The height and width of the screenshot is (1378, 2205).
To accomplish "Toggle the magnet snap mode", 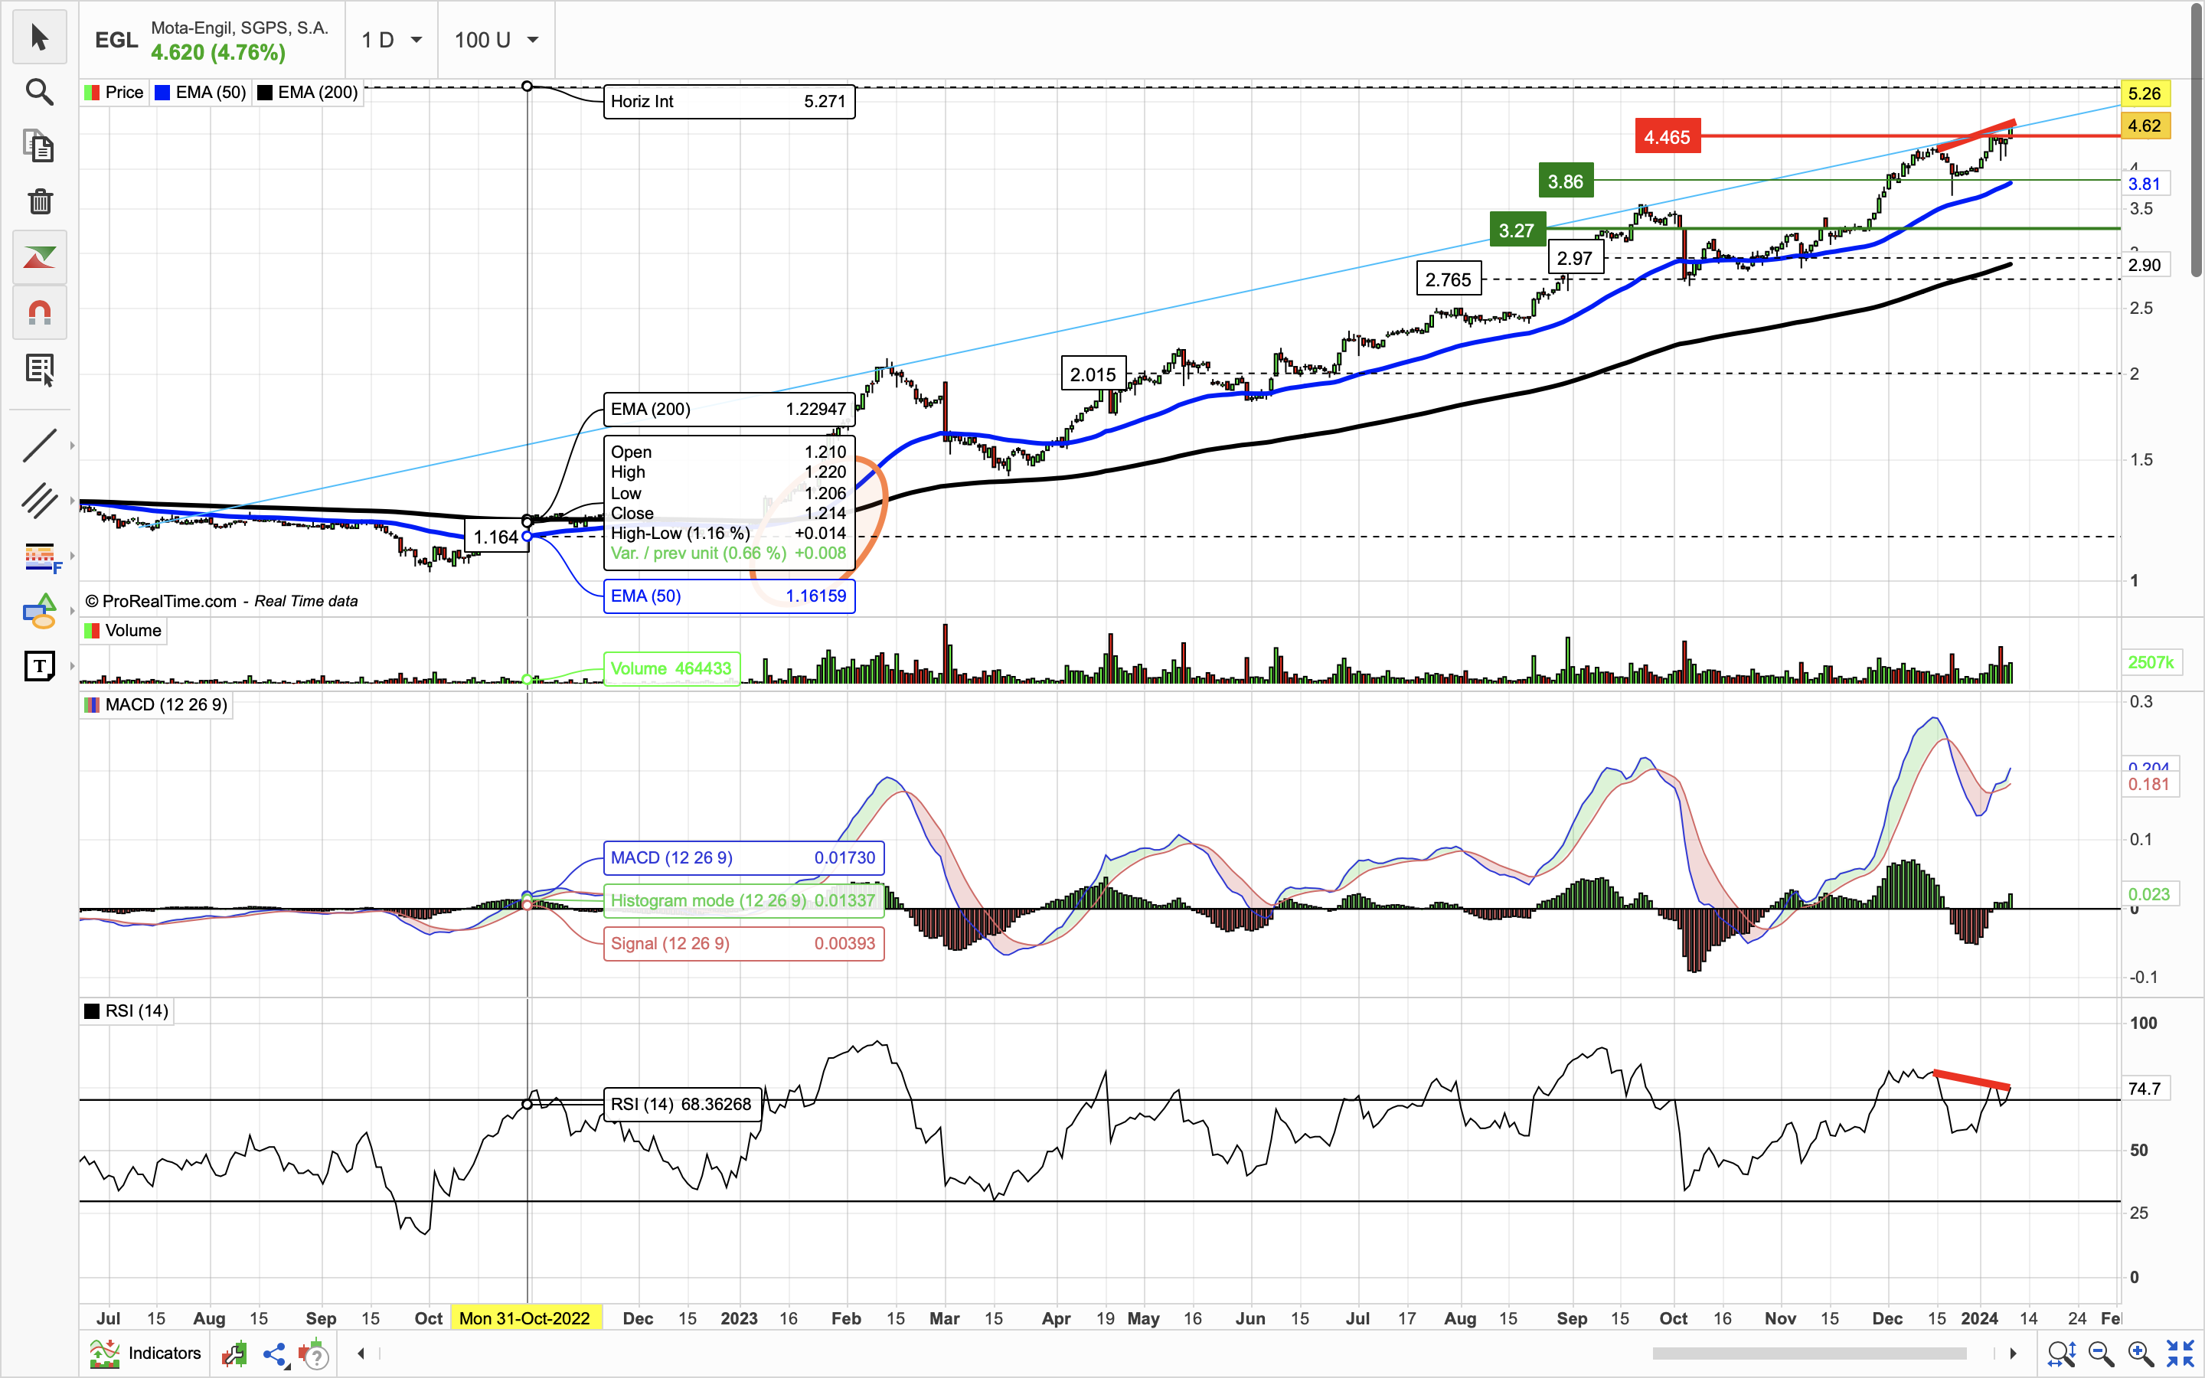I will pyautogui.click(x=39, y=314).
